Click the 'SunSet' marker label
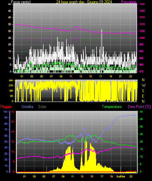The width and height of the screenshot is (152, 181). (x=121, y=176)
